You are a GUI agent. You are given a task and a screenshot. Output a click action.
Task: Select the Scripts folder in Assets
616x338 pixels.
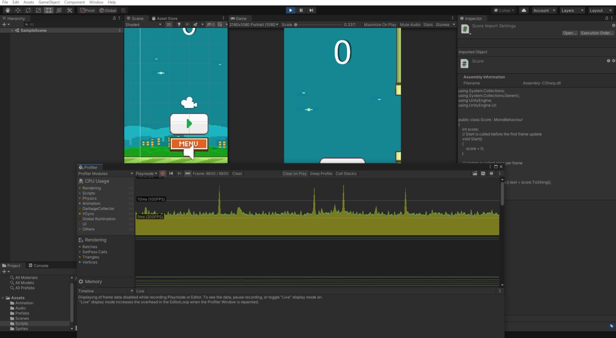point(22,324)
